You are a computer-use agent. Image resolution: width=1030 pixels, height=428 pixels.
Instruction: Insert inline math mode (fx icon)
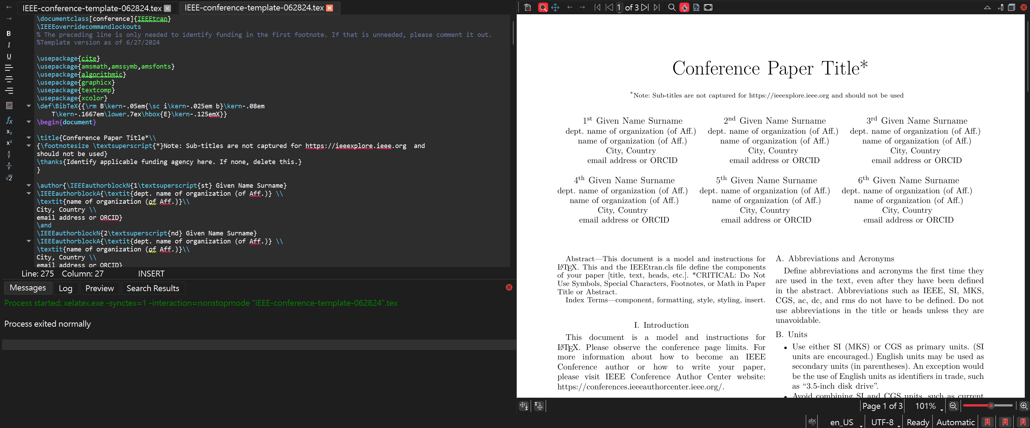pyautogui.click(x=9, y=120)
